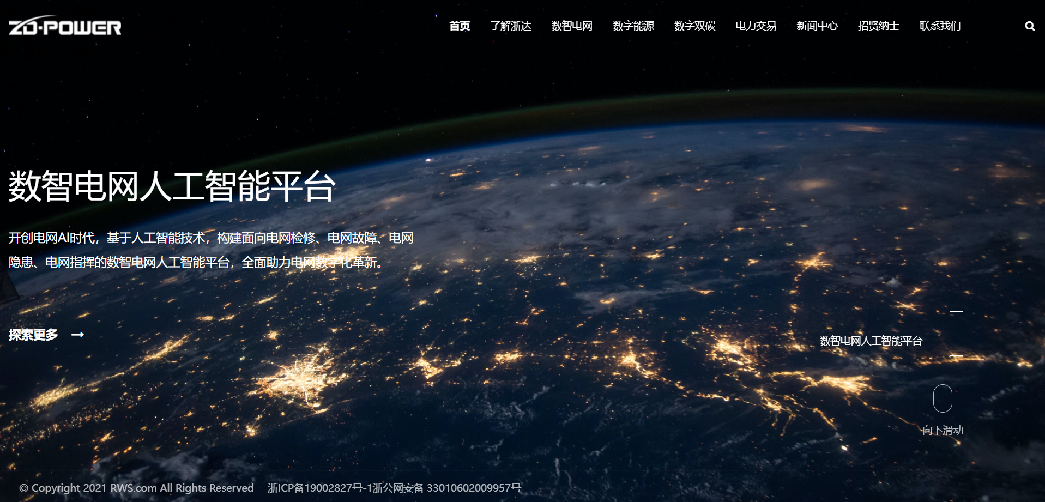Select the second slide indicator line

point(956,326)
